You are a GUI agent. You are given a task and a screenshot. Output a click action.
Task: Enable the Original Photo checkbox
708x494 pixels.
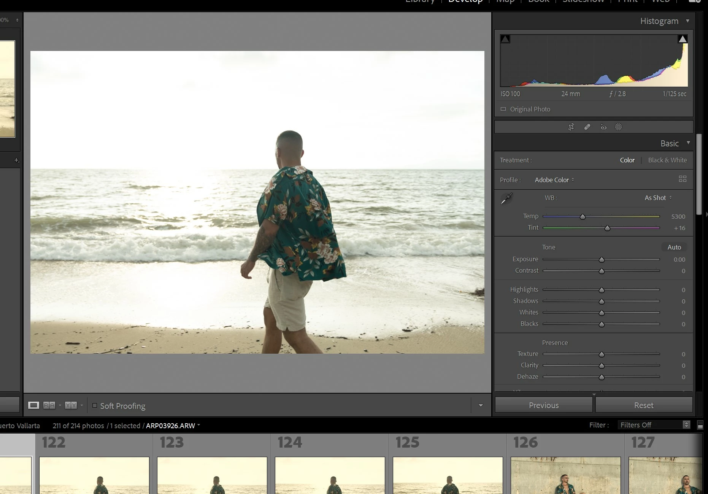[503, 109]
